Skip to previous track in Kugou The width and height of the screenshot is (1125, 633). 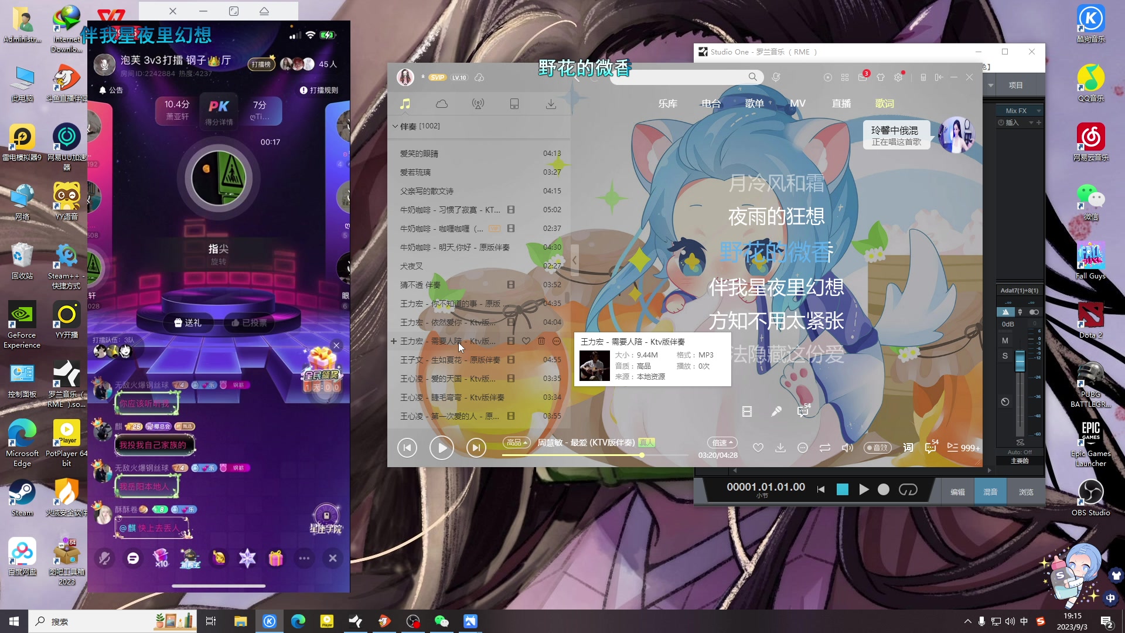[x=407, y=448]
